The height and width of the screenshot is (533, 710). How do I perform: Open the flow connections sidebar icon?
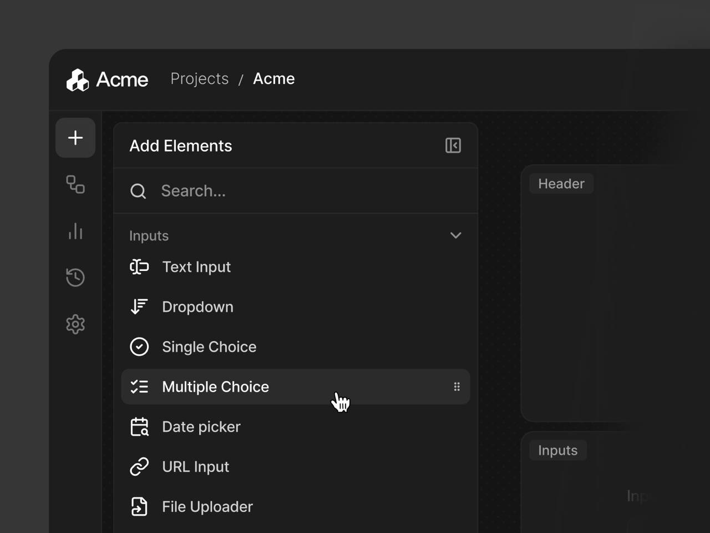click(x=75, y=184)
